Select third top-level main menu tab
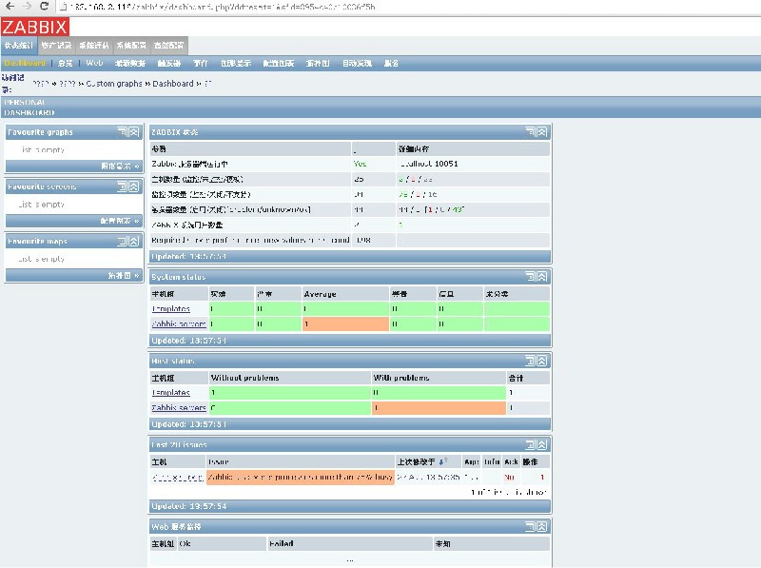Screen dimensions: 761x568 94,45
